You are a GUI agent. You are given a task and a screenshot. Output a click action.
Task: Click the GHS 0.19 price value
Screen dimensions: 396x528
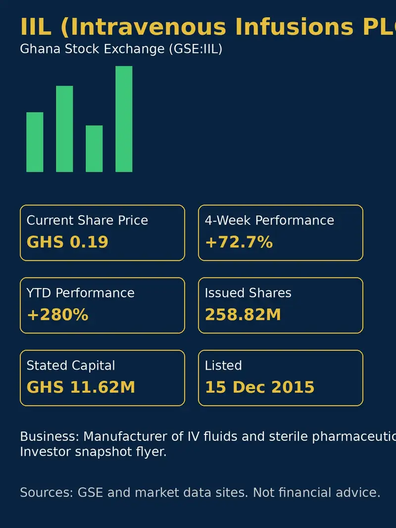point(67,242)
